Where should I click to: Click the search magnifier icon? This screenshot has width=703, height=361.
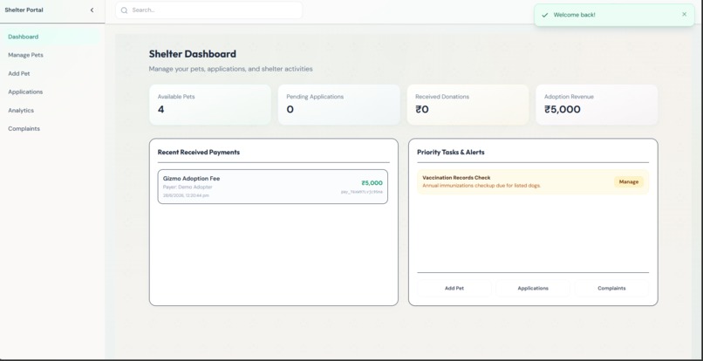[x=124, y=10]
